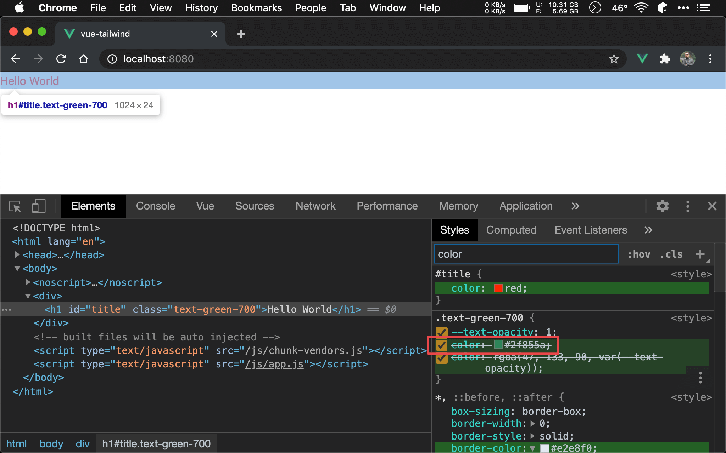
Task: Toggle the device toolbar icon
Action: click(39, 206)
